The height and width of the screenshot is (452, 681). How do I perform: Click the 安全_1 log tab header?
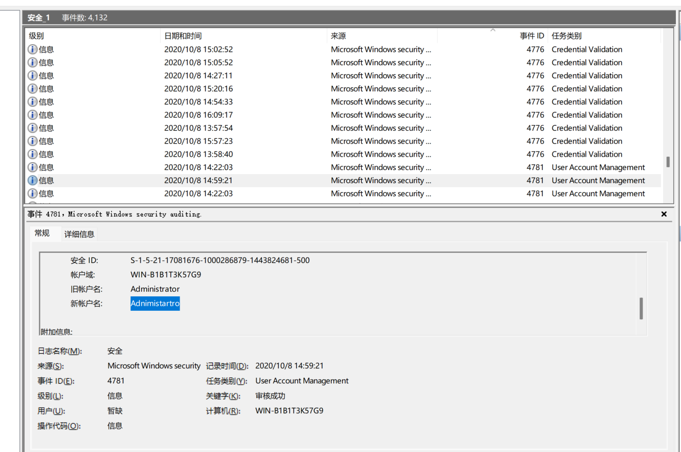pos(38,16)
